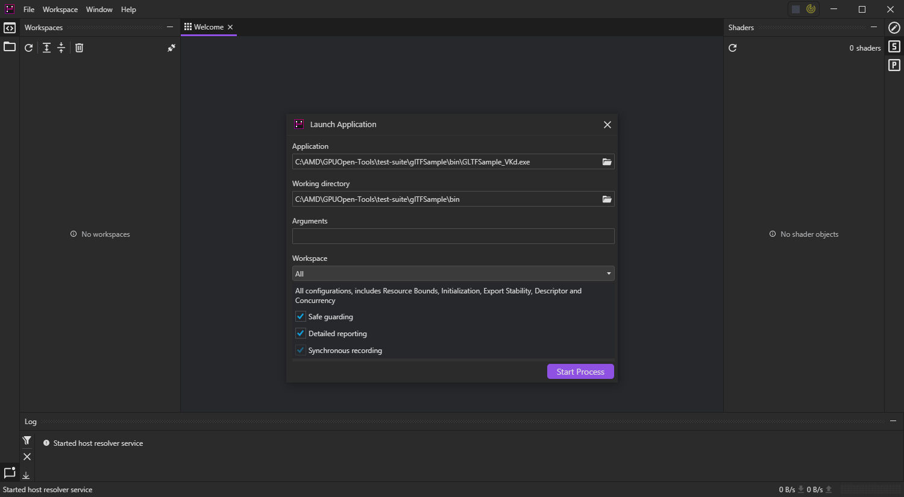Open the S shader panel icon on right

pos(894,46)
